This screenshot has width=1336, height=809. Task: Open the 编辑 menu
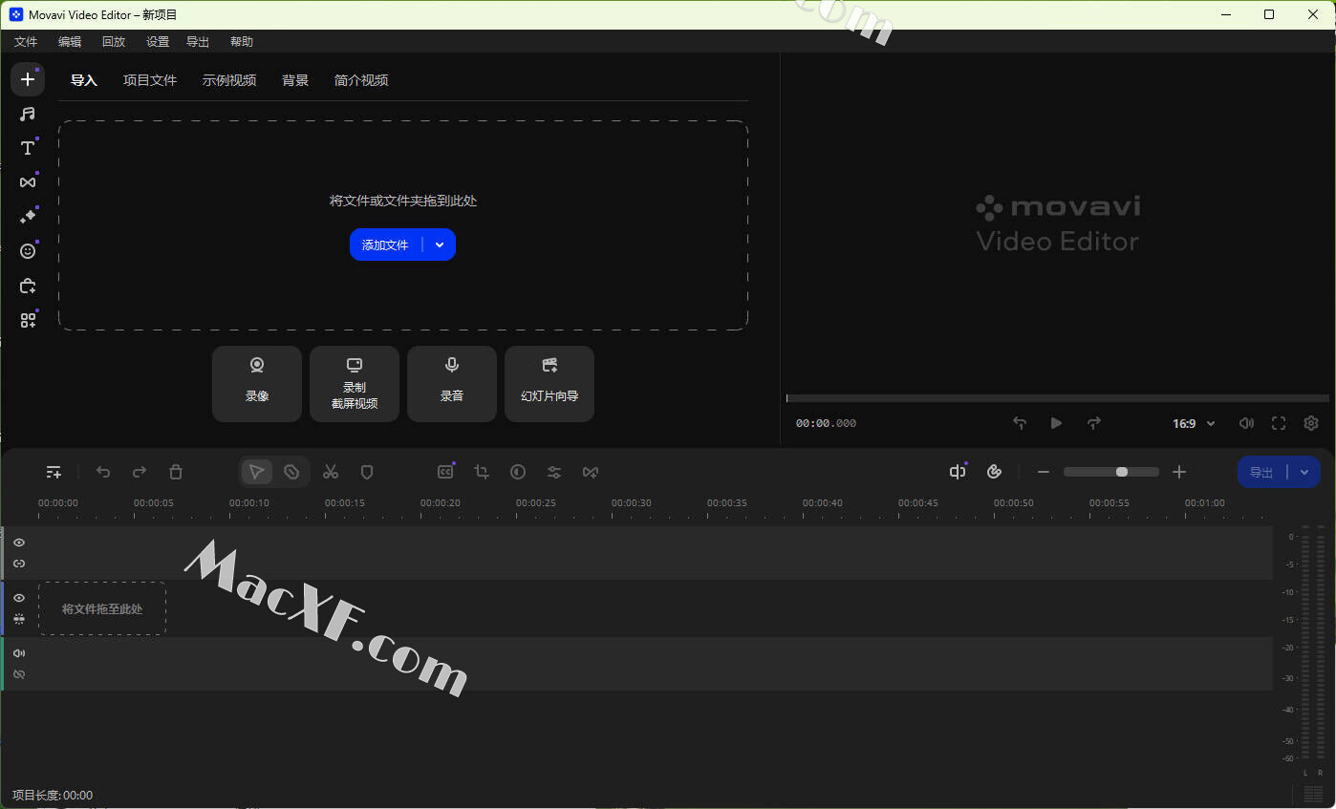(x=70, y=42)
